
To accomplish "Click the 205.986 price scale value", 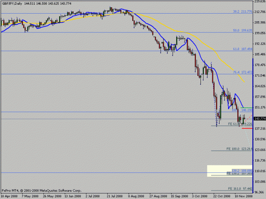I will point(260,22).
